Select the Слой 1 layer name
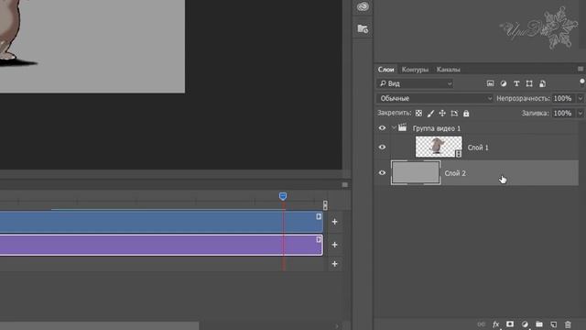 pyautogui.click(x=478, y=148)
